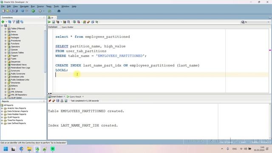Select the All Reports root item
Screen dimensions: 272x153
click(x=8, y=105)
